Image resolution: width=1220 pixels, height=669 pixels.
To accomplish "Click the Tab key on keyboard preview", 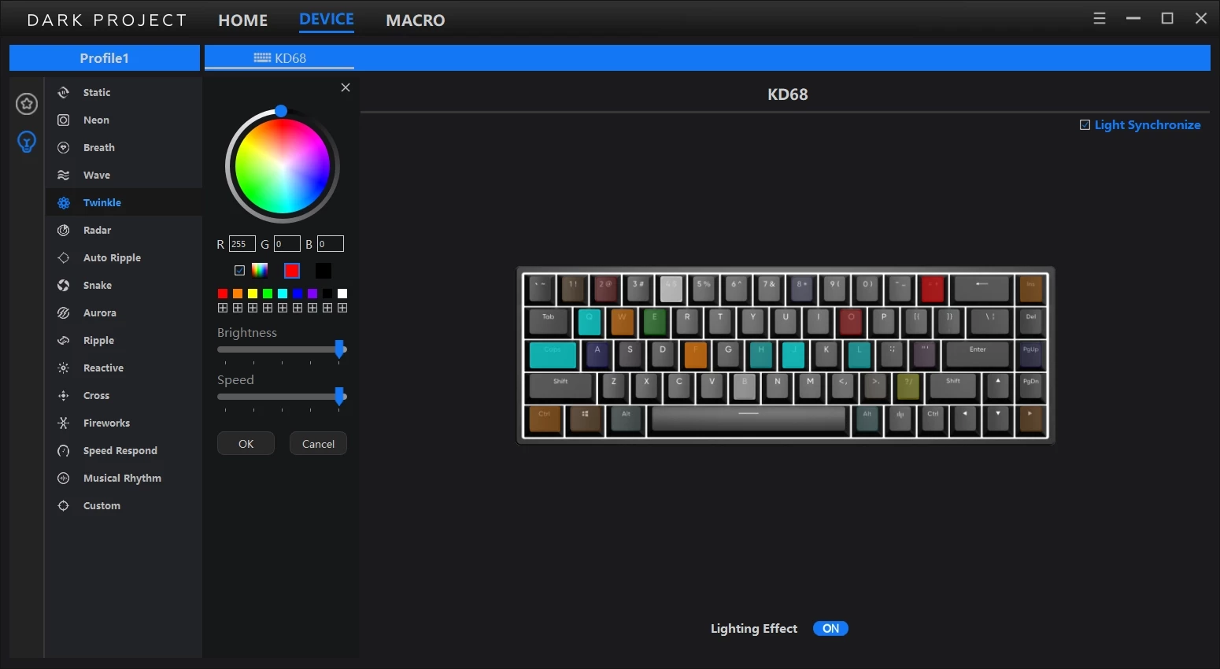I will pyautogui.click(x=549, y=321).
